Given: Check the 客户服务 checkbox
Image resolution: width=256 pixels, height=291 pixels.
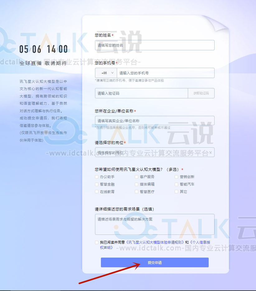Looking at the screenshot, I should (x=137, y=177).
